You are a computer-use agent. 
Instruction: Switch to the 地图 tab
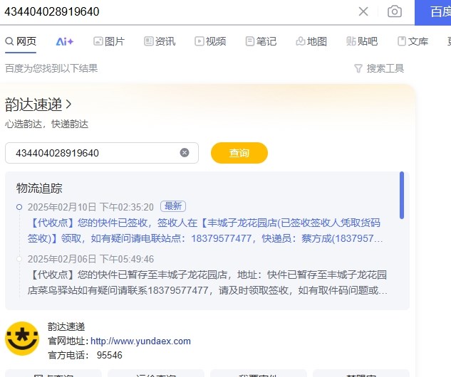[311, 41]
